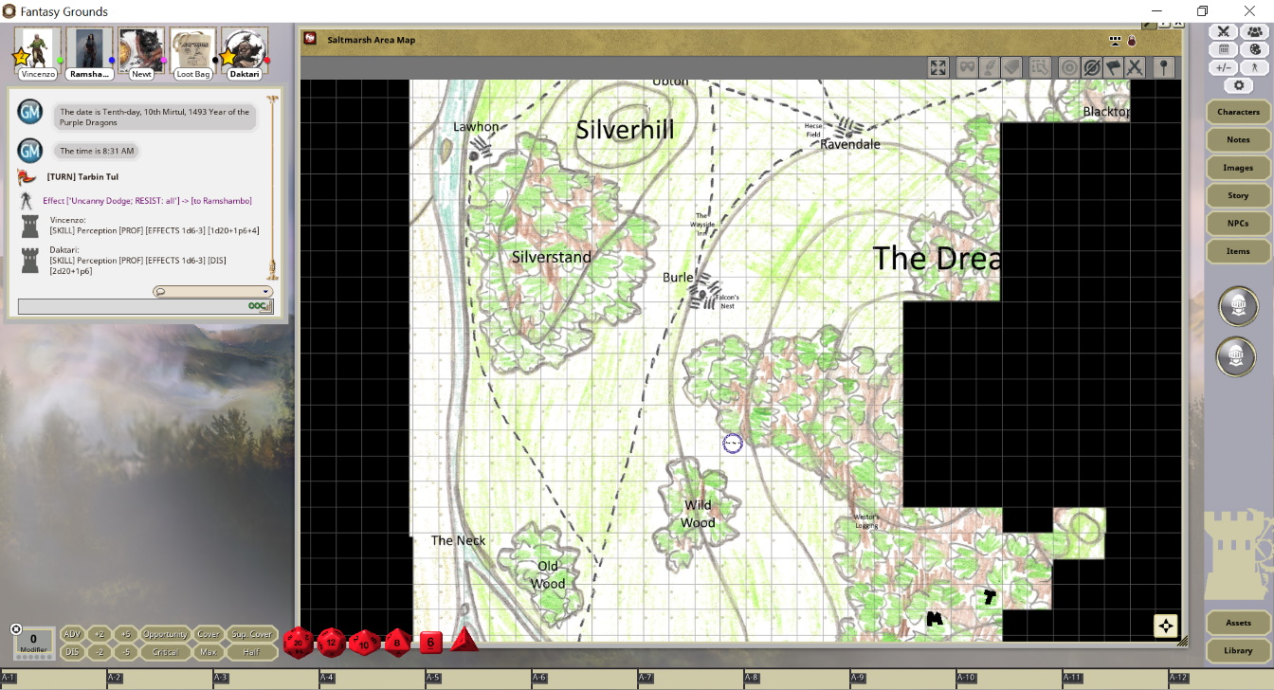
Task: Open the Calendar icon
Action: (1224, 49)
